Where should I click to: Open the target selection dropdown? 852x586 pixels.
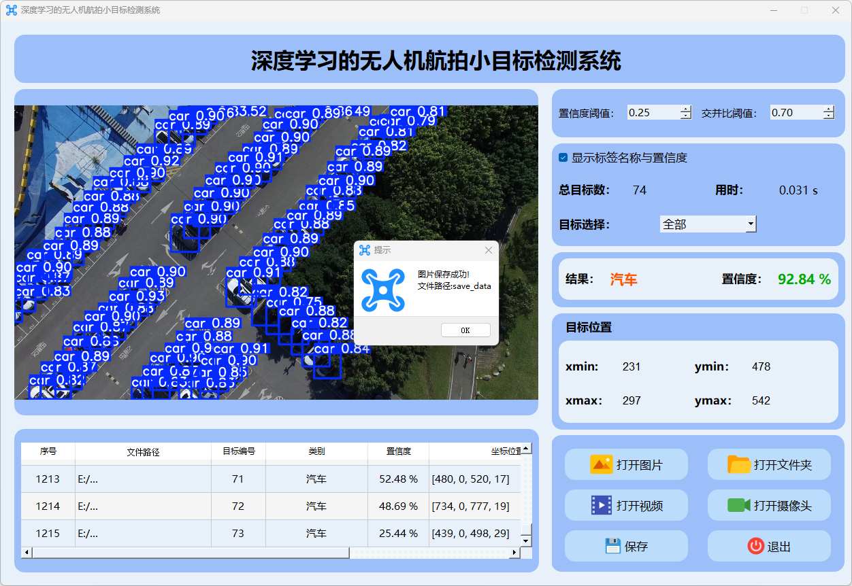click(751, 224)
